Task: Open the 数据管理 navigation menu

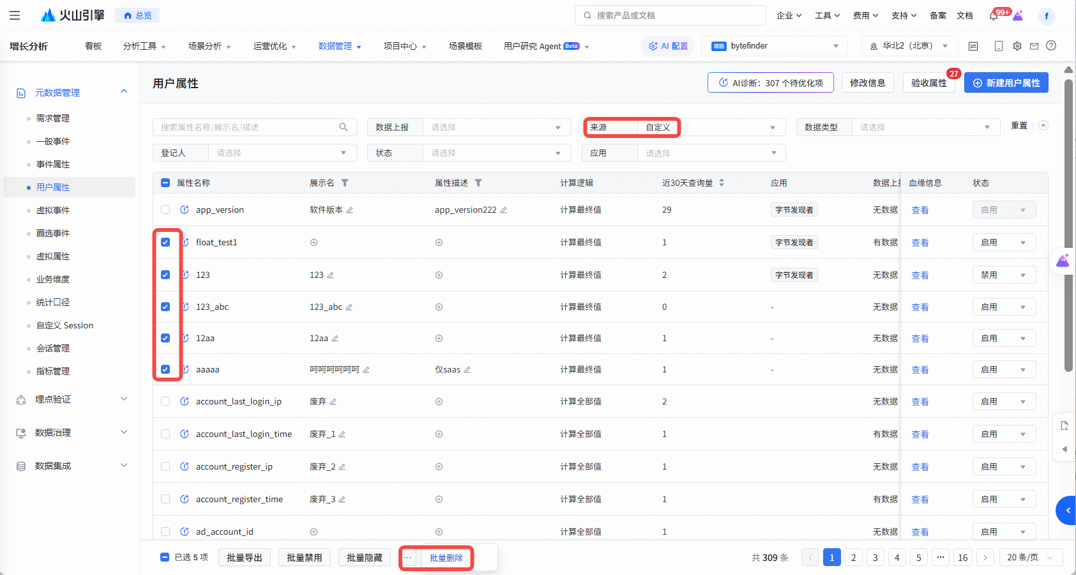Action: 339,46
